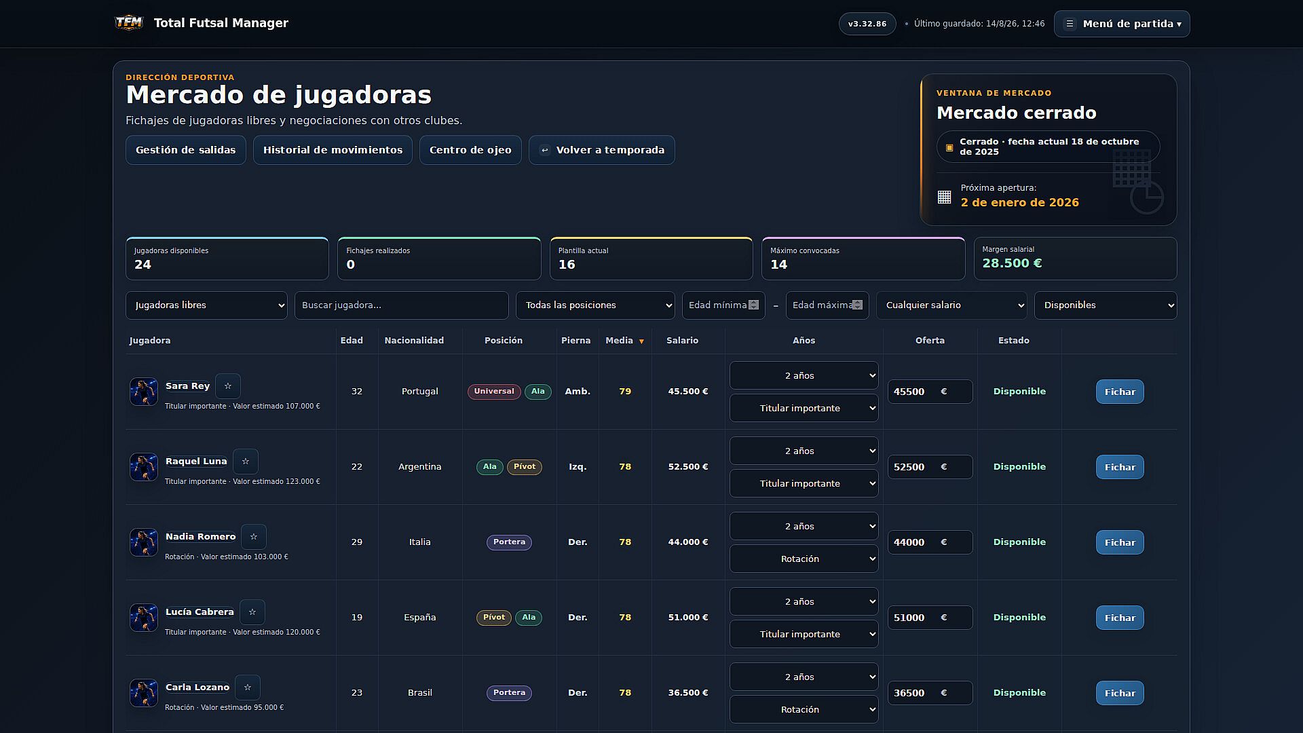The height and width of the screenshot is (733, 1303).
Task: Click Nadia Romero's player avatar
Action: [x=144, y=542]
